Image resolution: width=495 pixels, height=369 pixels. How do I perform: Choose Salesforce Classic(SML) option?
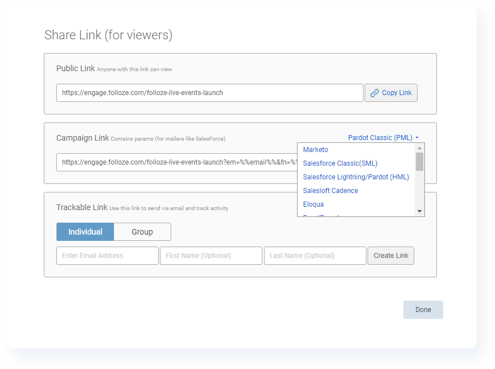pyautogui.click(x=340, y=163)
